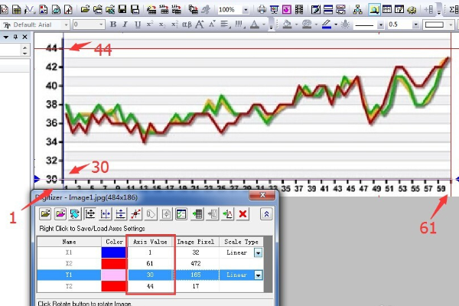Click the highlighted Digitizer toolbar icon
The width and height of the screenshot is (459, 306).
[x=374, y=9]
